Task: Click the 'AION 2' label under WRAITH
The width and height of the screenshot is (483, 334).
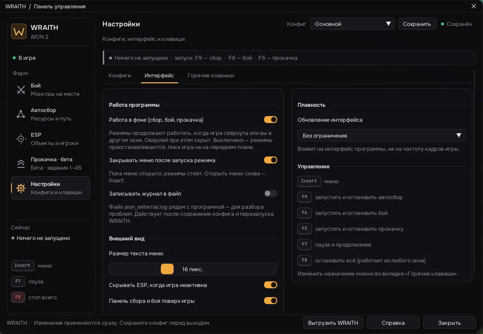Action: click(40, 36)
